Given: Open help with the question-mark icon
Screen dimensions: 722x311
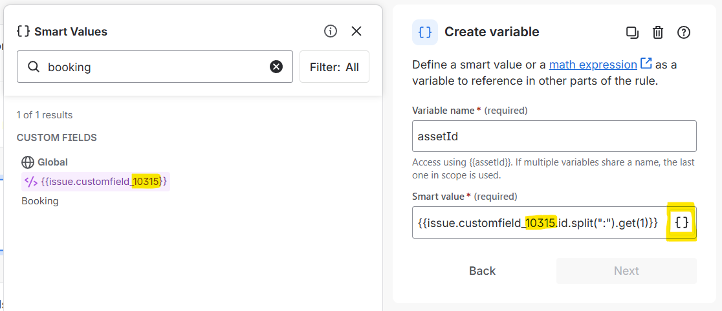Looking at the screenshot, I should coord(683,32).
